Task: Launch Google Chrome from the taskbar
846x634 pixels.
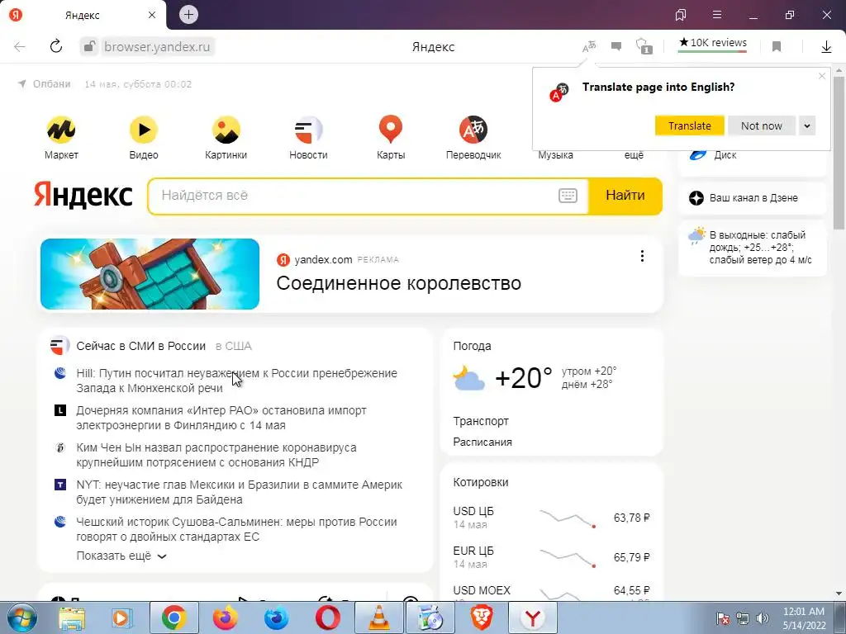Action: tap(173, 617)
